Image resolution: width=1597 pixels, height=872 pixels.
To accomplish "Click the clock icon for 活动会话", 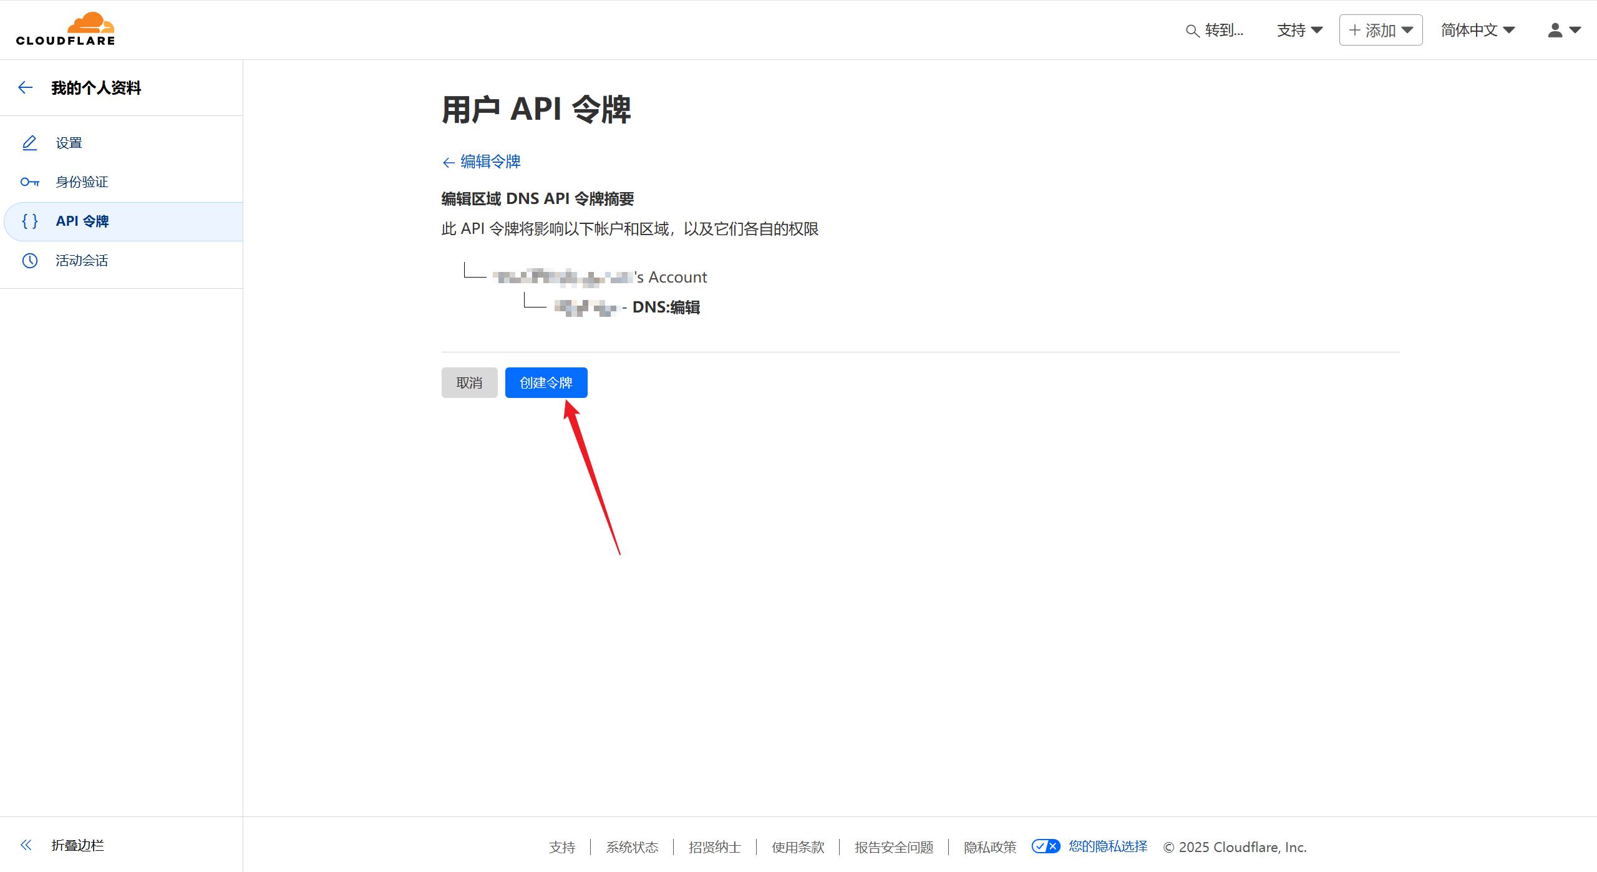I will 29,261.
